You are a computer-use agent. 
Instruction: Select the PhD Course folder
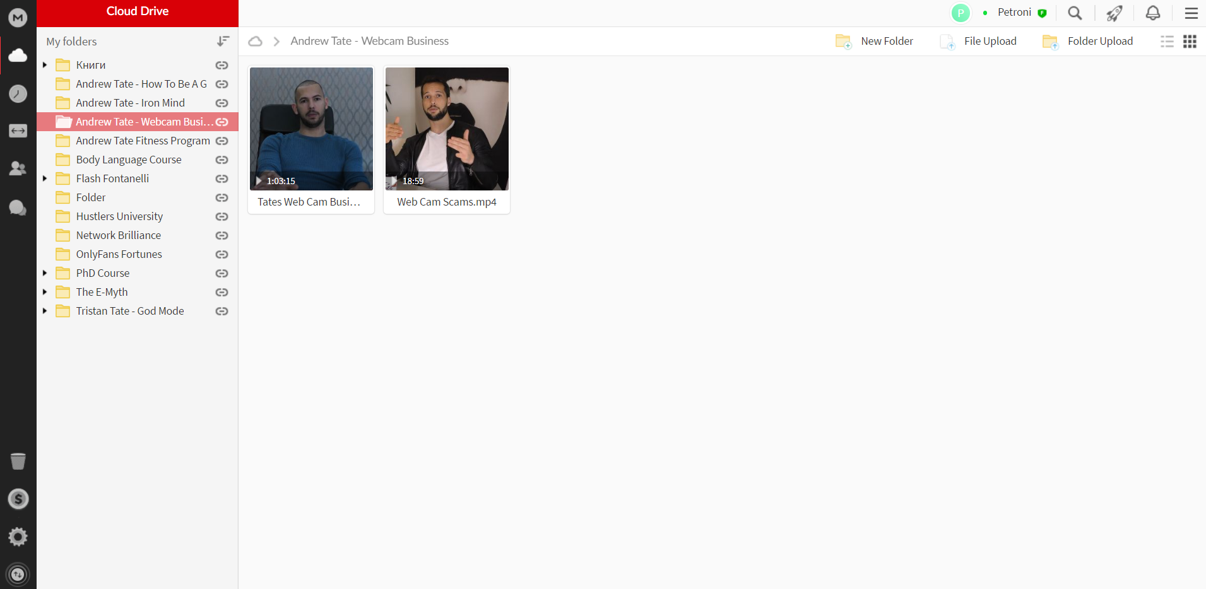(138, 273)
